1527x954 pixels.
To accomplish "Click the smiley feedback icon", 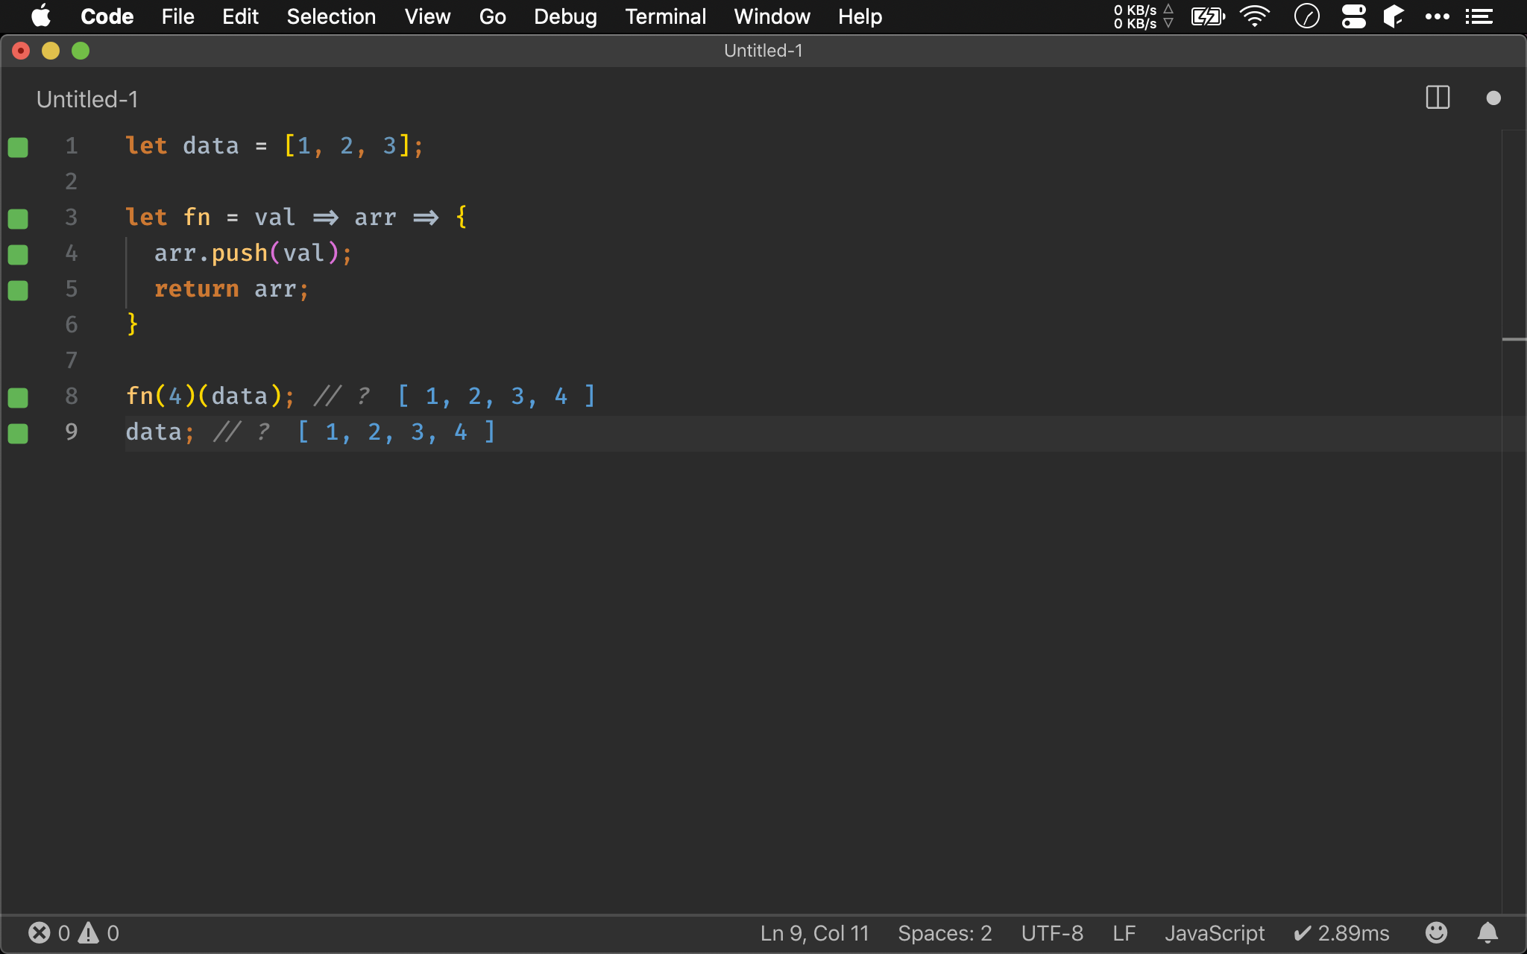I will tap(1436, 932).
